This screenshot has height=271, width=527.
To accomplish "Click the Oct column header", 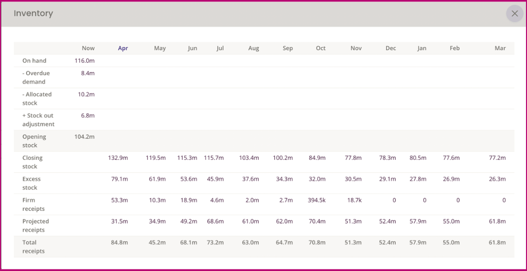I will (x=320, y=49).
